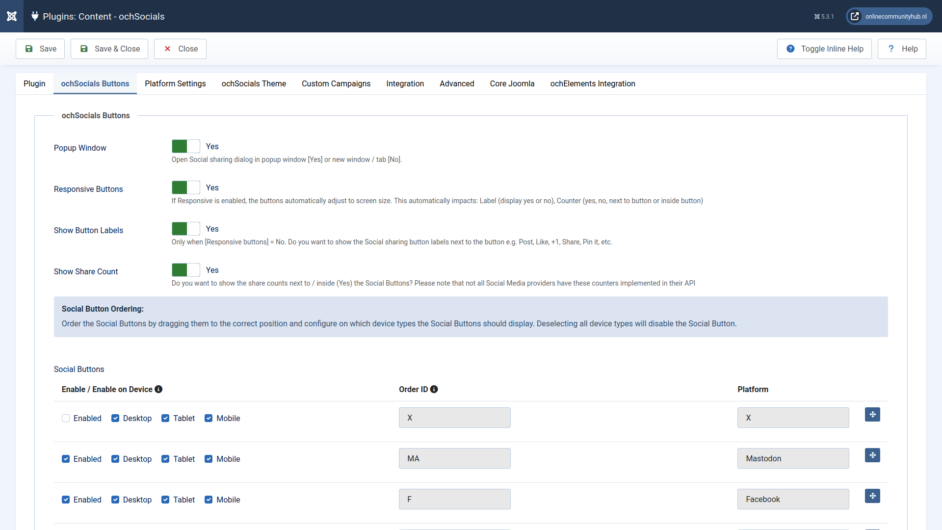Click the Joomla version 5.3.1 indicator
The image size is (942, 530).
point(824,17)
